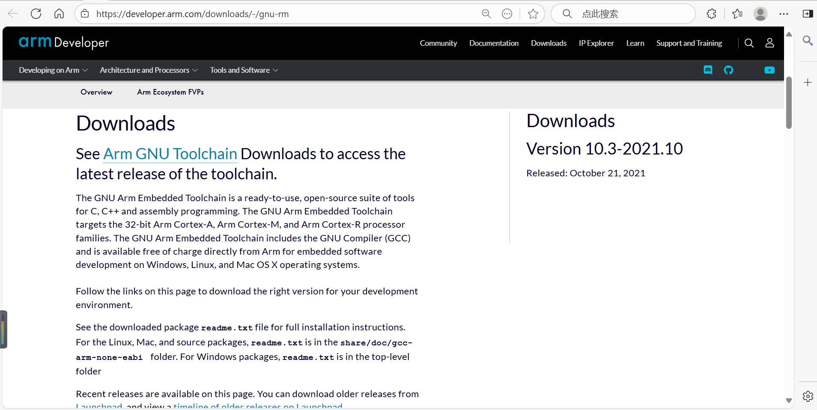The width and height of the screenshot is (817, 410).
Task: Add this page to favorites star
Action: click(x=533, y=14)
